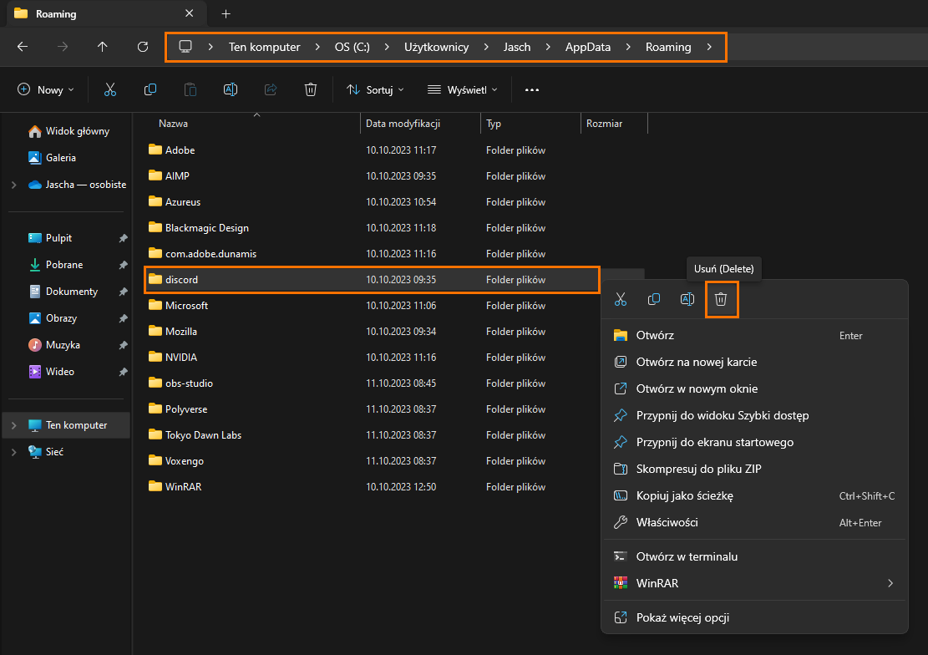Click the AppData breadcrumb
928x655 pixels.
coord(588,47)
